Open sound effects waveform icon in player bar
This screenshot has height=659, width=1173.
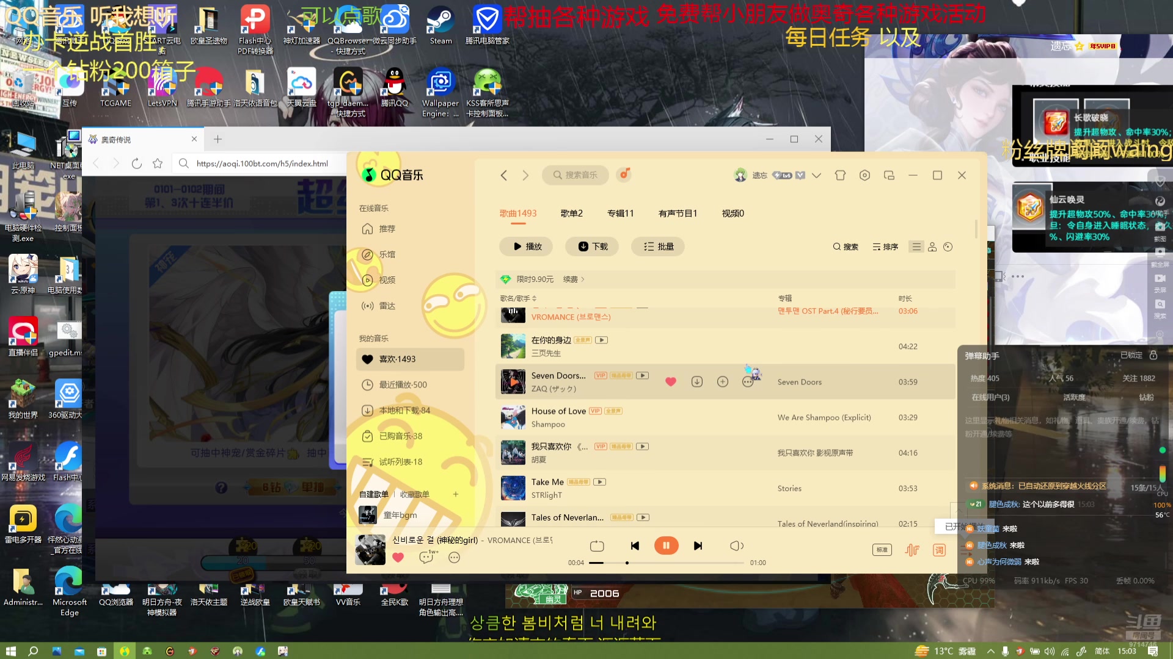(x=912, y=550)
